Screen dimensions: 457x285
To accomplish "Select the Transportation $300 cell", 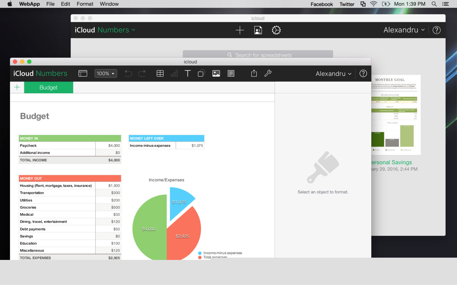I will pyautogui.click(x=108, y=193).
